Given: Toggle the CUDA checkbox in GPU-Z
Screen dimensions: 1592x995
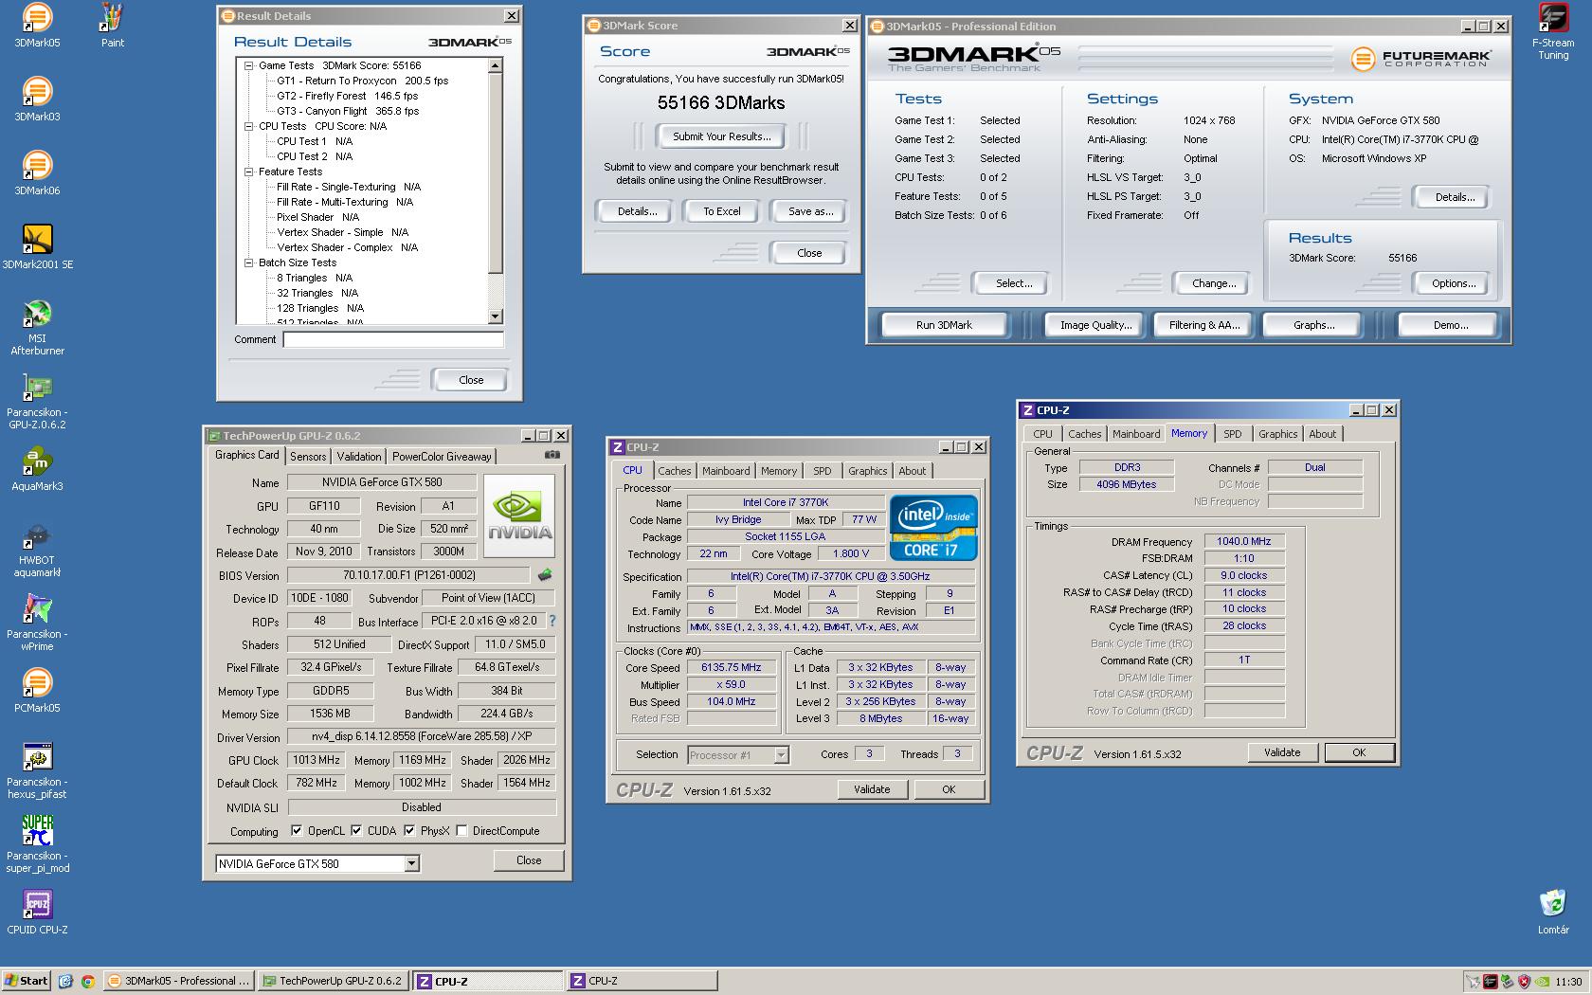Looking at the screenshot, I should point(356,831).
